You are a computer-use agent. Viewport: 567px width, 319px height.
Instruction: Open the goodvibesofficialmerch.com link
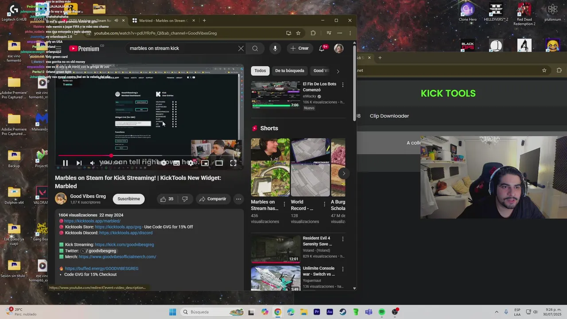coord(117,257)
